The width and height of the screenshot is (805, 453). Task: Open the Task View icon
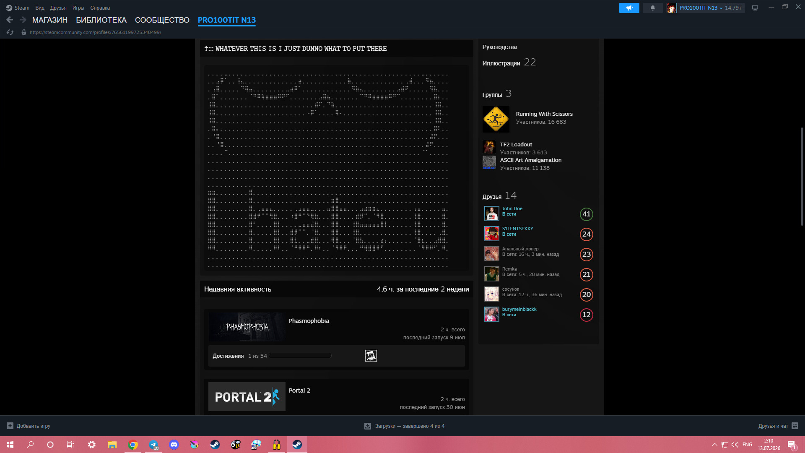click(x=70, y=445)
